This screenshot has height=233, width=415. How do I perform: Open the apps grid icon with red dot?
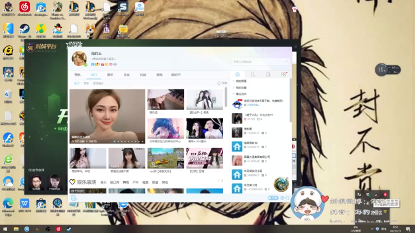(x=284, y=74)
